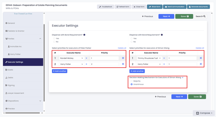Viewport: 216px width, 117px height.
Task: Open Signing section in sidebar
Action: click(23, 85)
